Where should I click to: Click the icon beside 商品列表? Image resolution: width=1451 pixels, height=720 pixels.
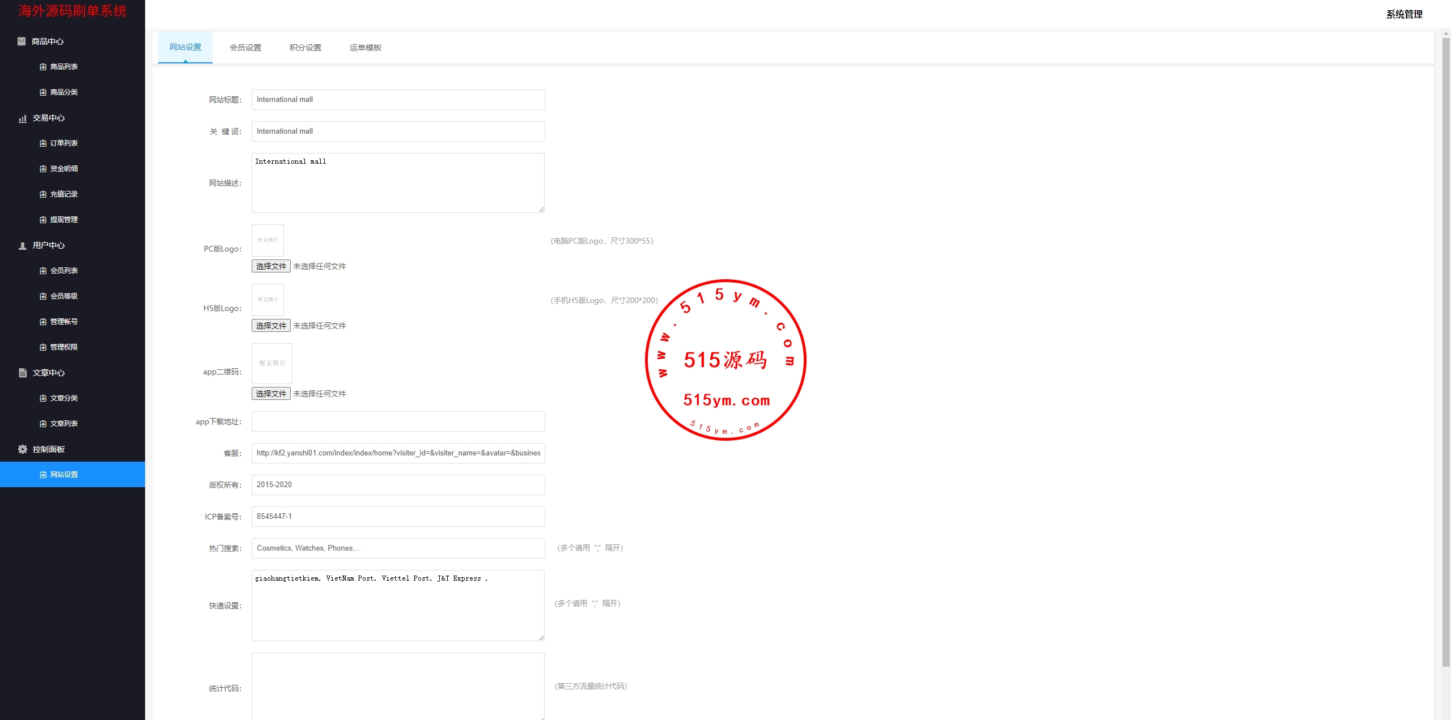(43, 67)
